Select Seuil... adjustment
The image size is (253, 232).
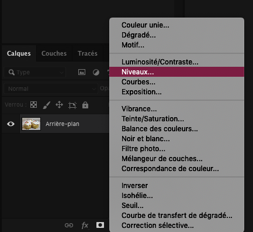pos(176,206)
